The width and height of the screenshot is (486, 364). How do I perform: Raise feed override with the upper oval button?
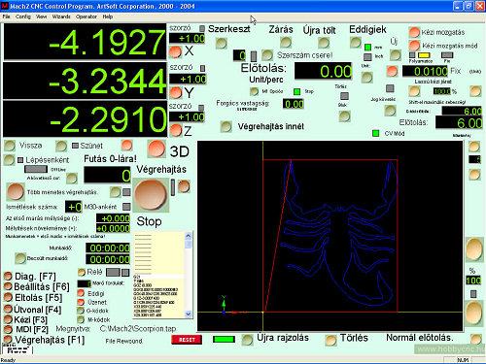pyautogui.click(x=474, y=249)
